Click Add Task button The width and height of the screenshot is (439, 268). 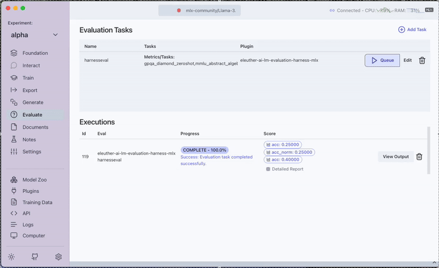tap(412, 30)
